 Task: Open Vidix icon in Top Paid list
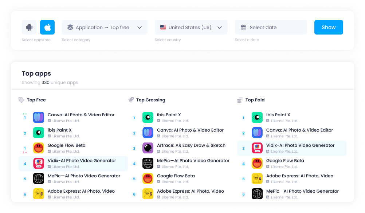tap(257, 148)
